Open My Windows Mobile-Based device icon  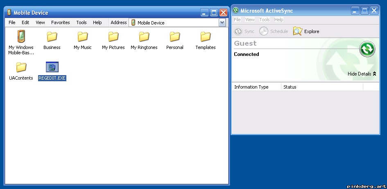click(x=21, y=36)
